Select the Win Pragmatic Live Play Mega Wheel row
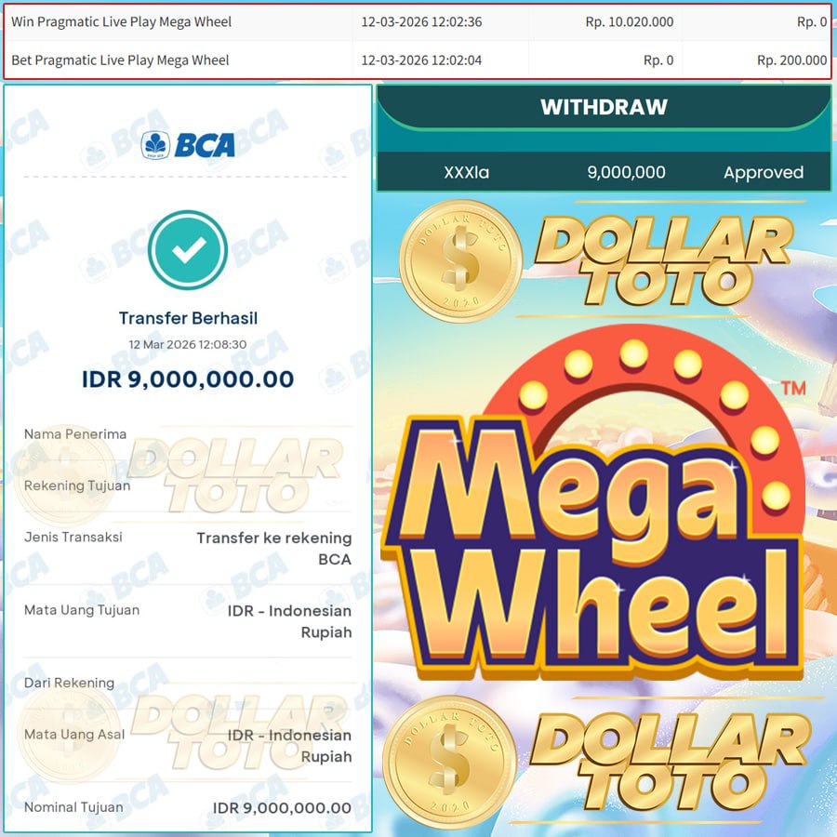This screenshot has width=837, height=837. pos(418,22)
